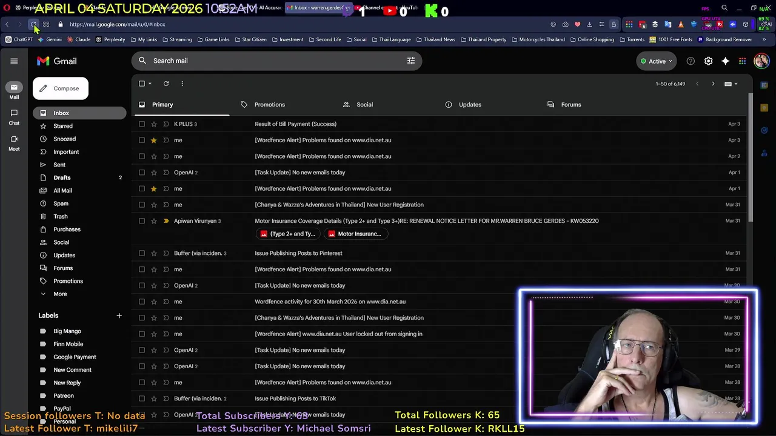Select the Pinterest Buffer email checkbox
This screenshot has width=776, height=436.
click(x=142, y=253)
